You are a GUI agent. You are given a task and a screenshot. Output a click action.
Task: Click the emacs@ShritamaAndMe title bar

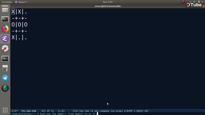[x=108, y=6]
